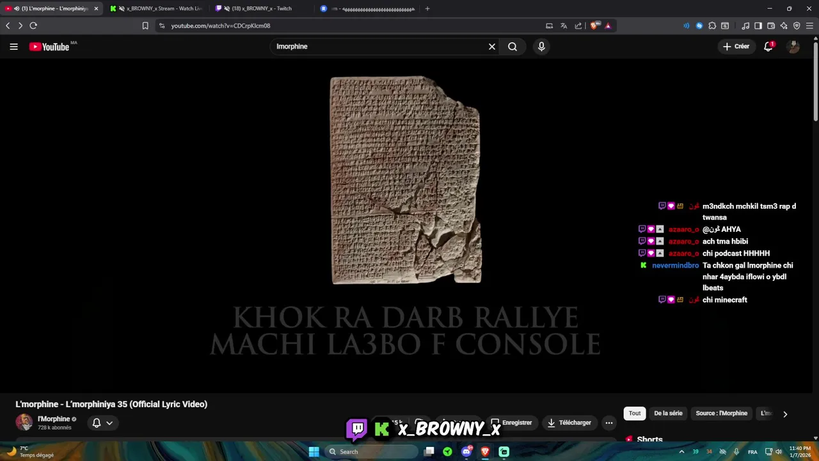Install-app / cast icon in the address bar

(549, 26)
